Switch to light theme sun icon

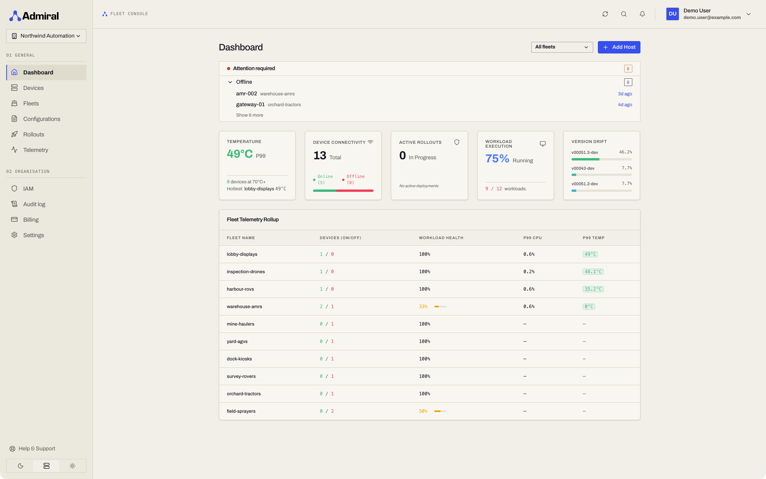72,466
